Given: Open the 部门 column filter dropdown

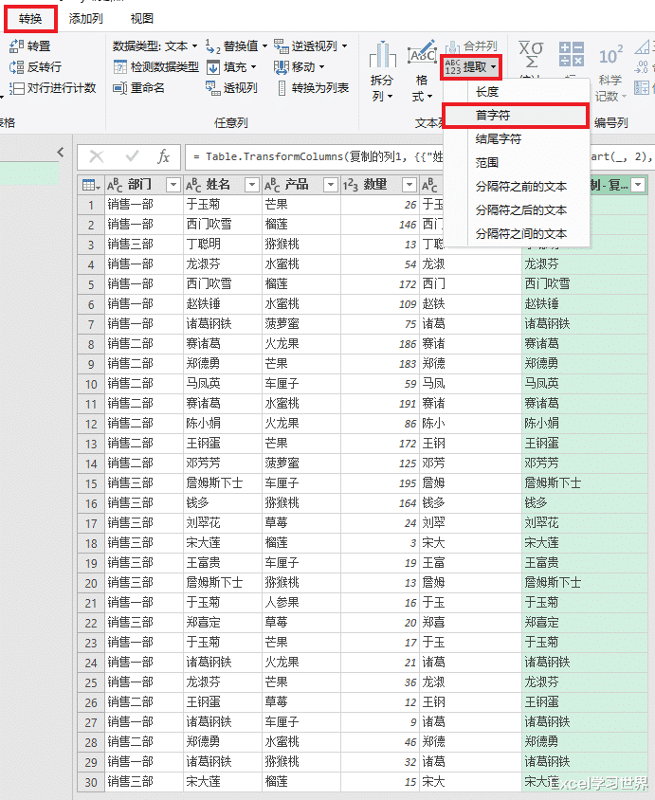Looking at the screenshot, I should click(x=173, y=185).
